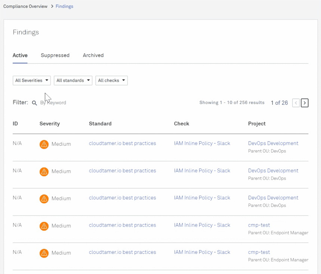Click the 'Filter:' label

(x=21, y=102)
